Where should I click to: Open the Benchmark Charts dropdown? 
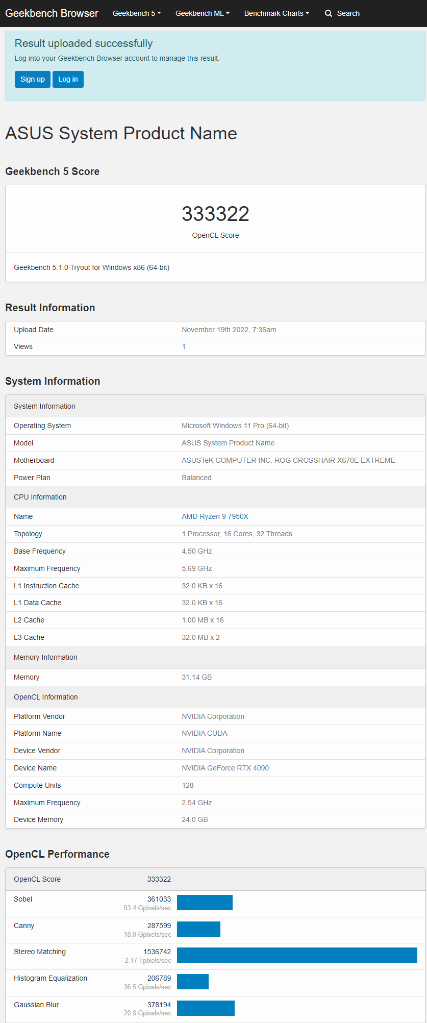pyautogui.click(x=277, y=13)
